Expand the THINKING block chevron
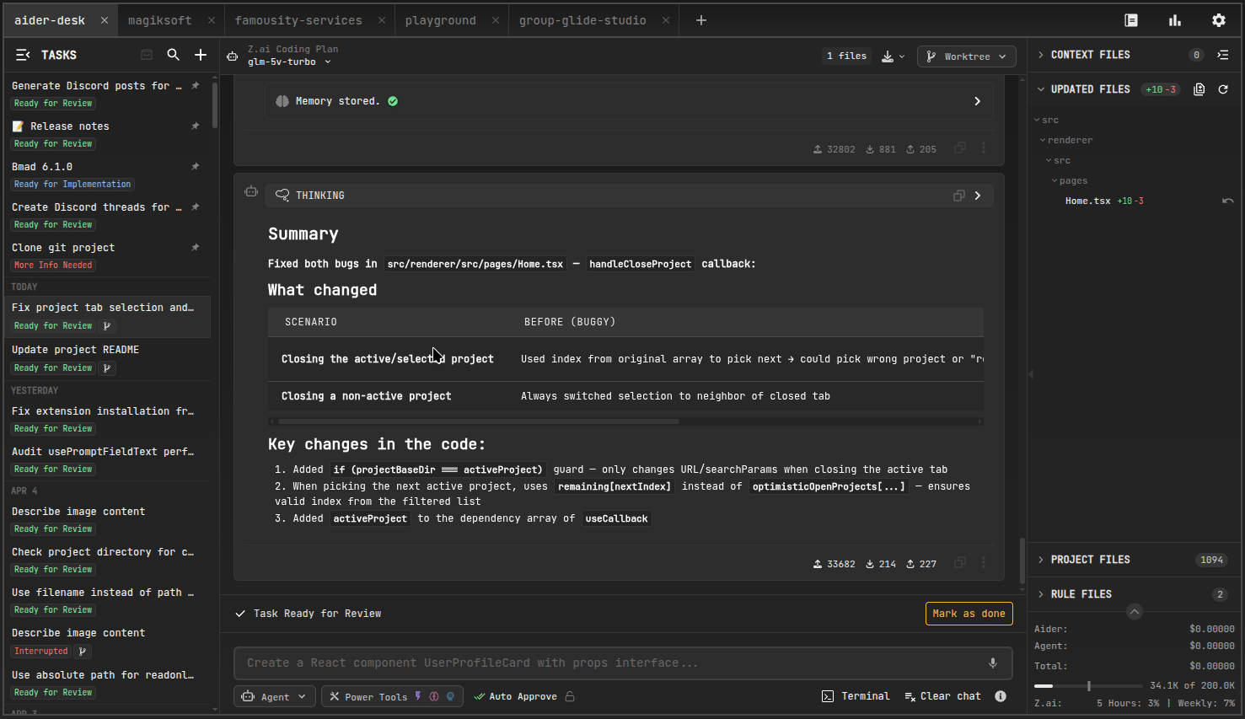 click(x=978, y=196)
